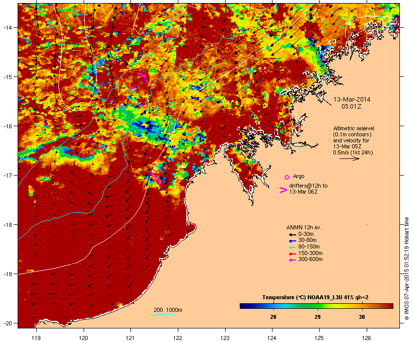Click the longitude label 126
Image resolution: width=413 pixels, height=342 pixels.
click(x=366, y=338)
